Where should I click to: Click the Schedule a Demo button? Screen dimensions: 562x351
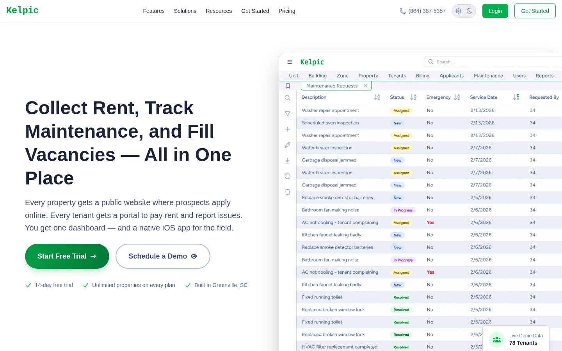click(x=163, y=256)
